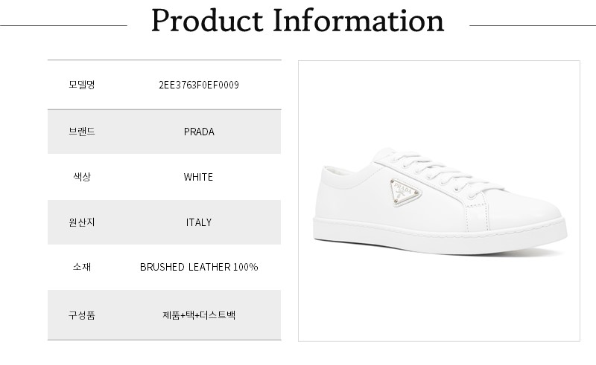Viewport: 596px width, 365px height.
Task: Click the Product Information heading
Action: [x=297, y=21]
